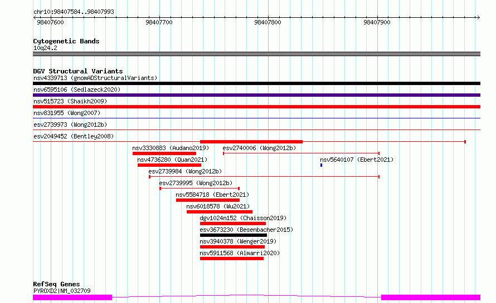
Task: Click the right arrowhead of the ruler
Action: (x=478, y=17)
